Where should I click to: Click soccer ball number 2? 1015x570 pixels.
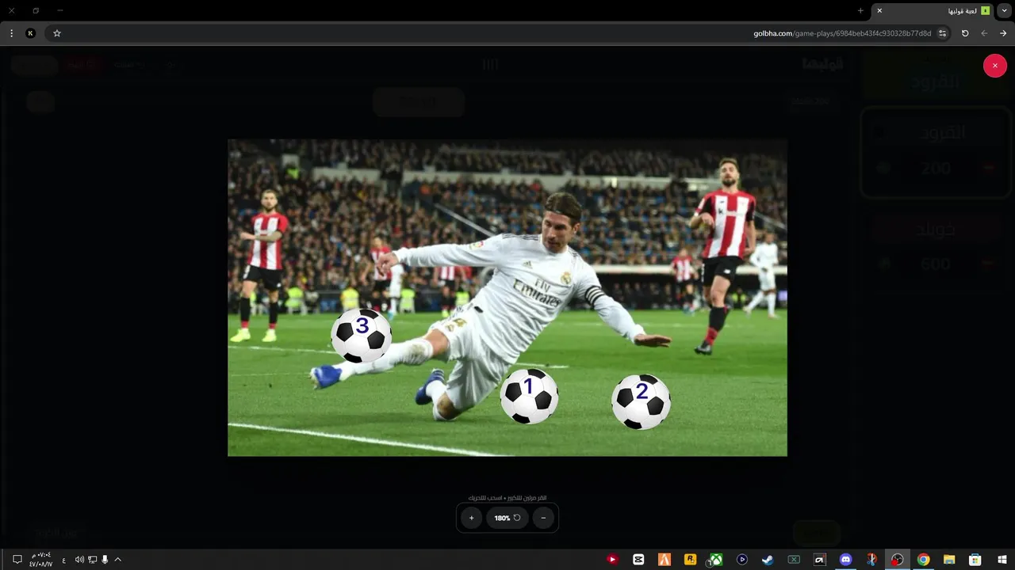point(641,401)
